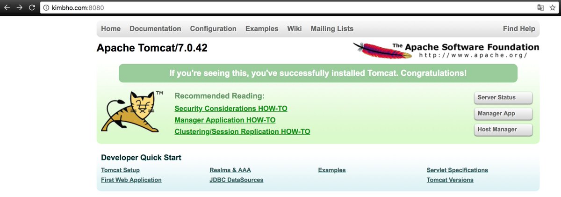This screenshot has width=561, height=197.
Task: Click the Developer Quick Start heading
Action: [141, 158]
